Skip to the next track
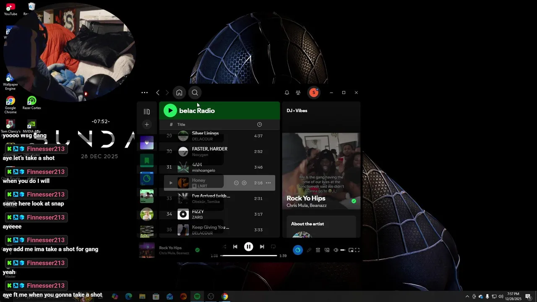 [x=262, y=247]
